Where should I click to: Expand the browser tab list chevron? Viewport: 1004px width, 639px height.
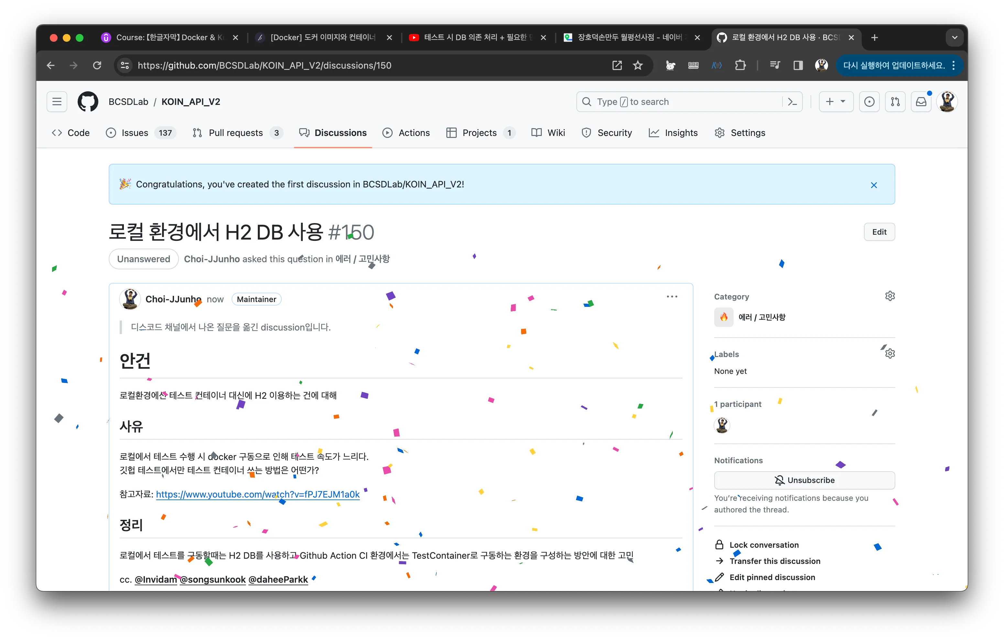click(955, 38)
